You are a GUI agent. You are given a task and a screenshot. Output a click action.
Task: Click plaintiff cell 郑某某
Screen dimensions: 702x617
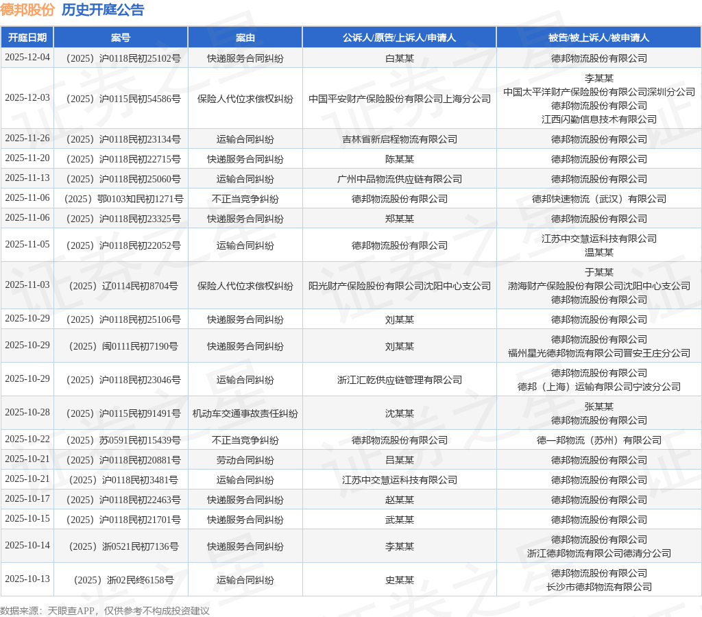click(x=400, y=219)
